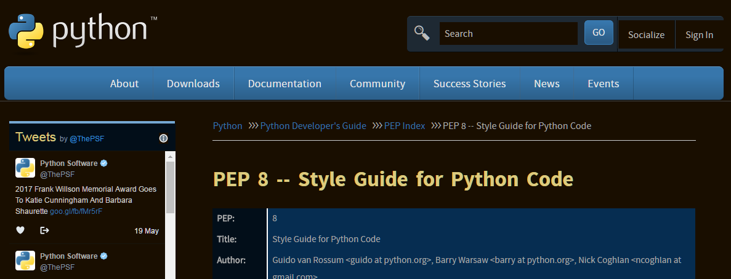Viewport: 731px width, 279px height.
Task: Click first tweet's Python Software avatar
Action: (25, 168)
